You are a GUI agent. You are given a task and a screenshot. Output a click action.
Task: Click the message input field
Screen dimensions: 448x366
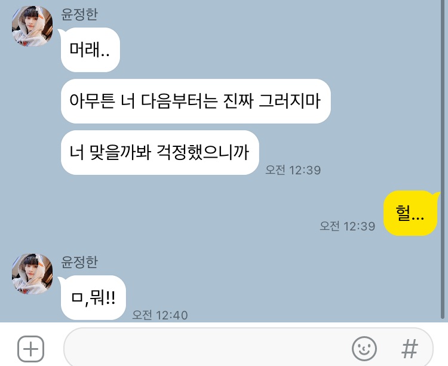pyautogui.click(x=248, y=347)
